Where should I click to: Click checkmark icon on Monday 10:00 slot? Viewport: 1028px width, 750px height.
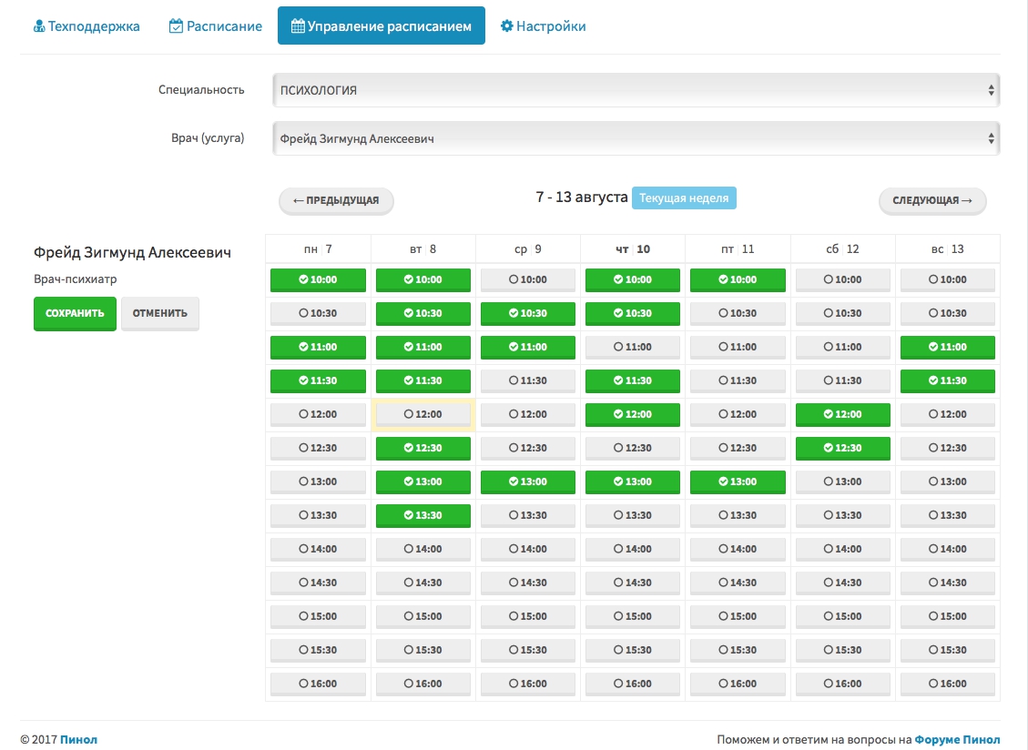point(303,280)
